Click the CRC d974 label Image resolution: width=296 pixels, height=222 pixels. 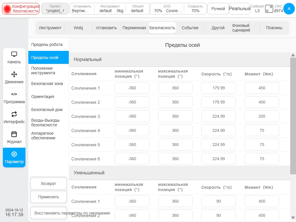[x=278, y=9]
